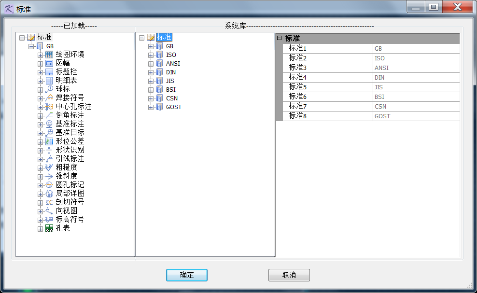Expand the system library CSN node

(151, 98)
